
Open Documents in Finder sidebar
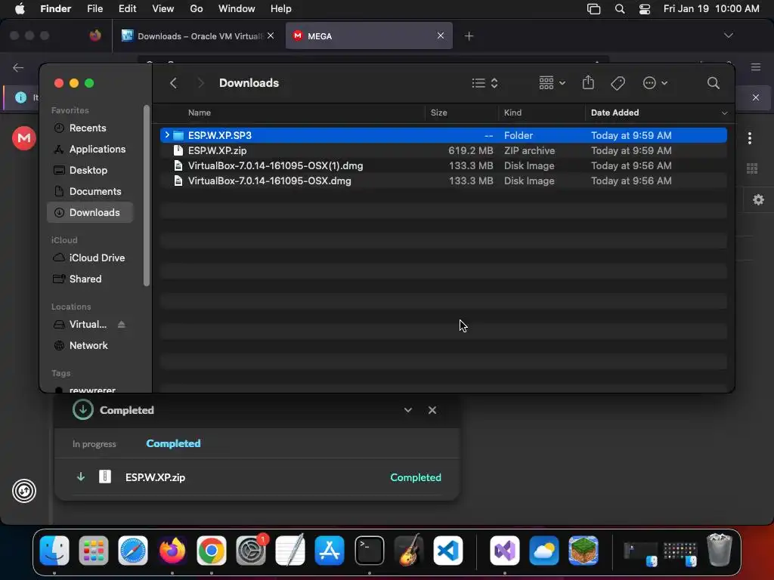(90, 191)
